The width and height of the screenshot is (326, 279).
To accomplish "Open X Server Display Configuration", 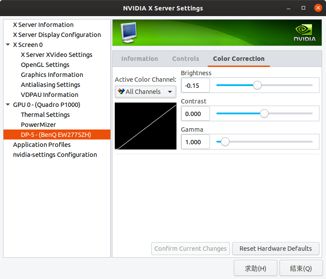I will click(x=57, y=35).
